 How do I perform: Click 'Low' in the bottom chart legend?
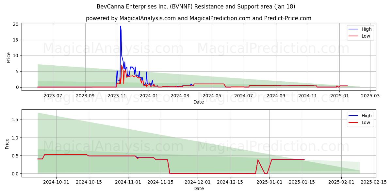pos(366,122)
